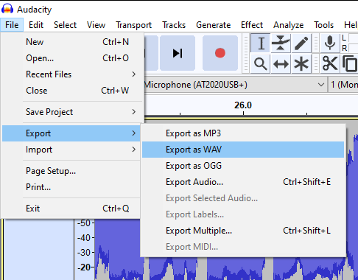The width and height of the screenshot is (358, 280).
Task: Expand the Save Project submenu
Action: point(81,112)
